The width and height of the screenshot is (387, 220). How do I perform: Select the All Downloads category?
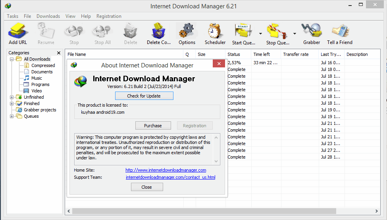pyautogui.click(x=37, y=59)
